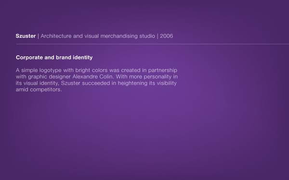Click the word "visibility" ending the third line
289x180 pixels.
[167, 83]
